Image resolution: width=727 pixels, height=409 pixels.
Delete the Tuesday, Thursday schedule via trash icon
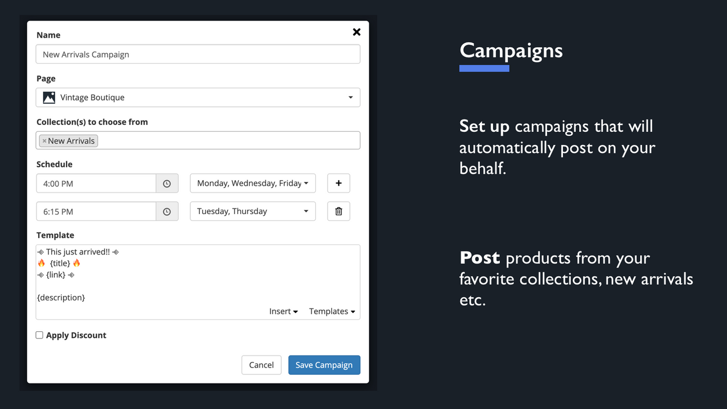click(339, 211)
